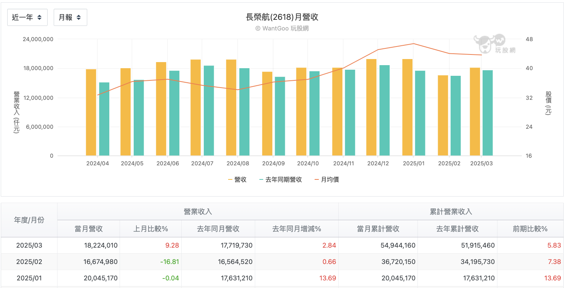Click the value 51,915,460
Screen dimensions: 566x288
pyautogui.click(x=478, y=245)
